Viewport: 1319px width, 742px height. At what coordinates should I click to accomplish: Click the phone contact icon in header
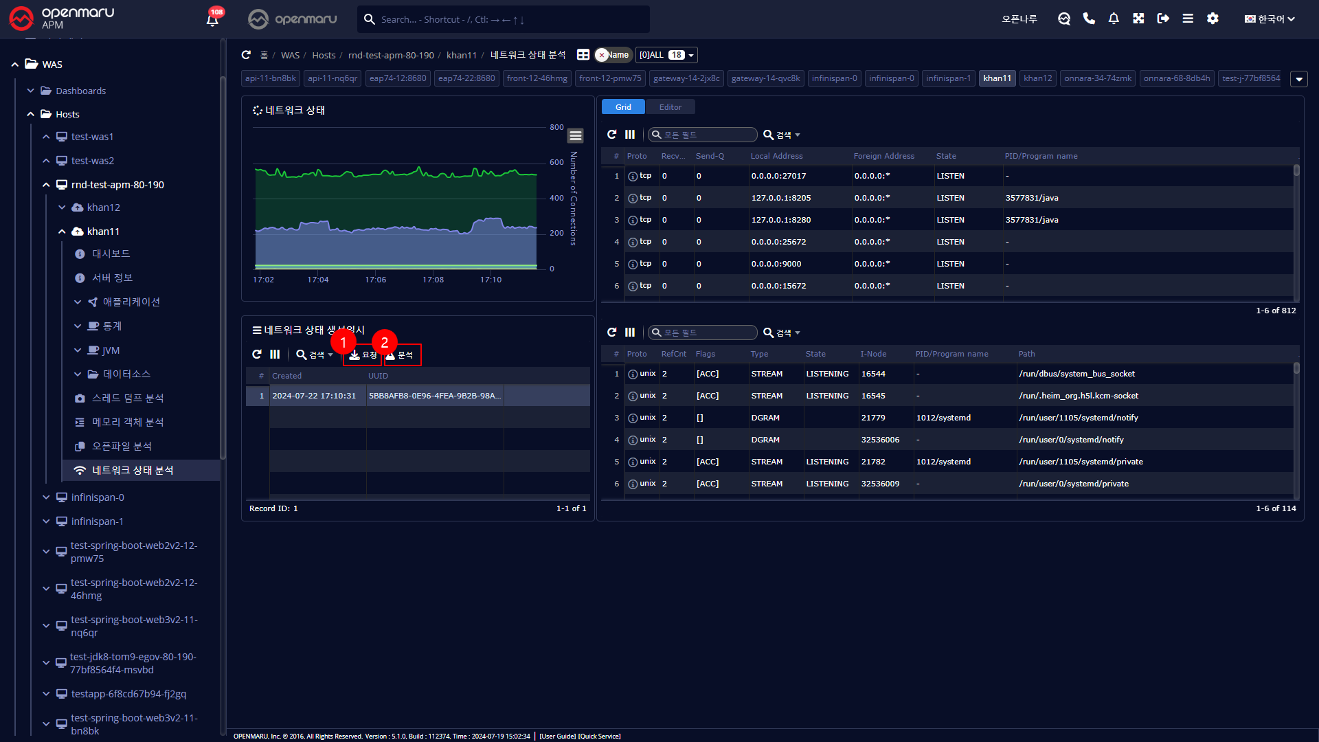click(x=1089, y=19)
